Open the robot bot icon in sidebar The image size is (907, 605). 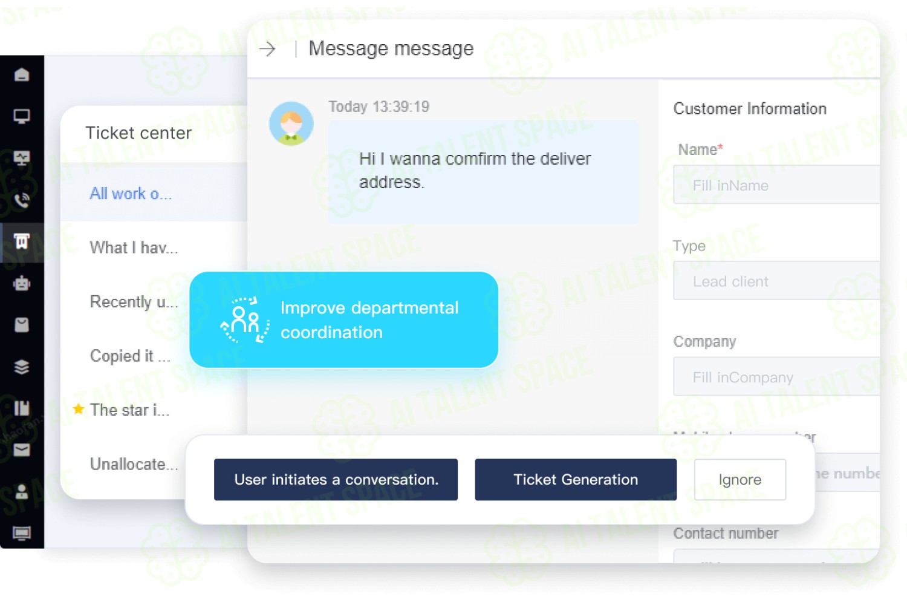pos(22,283)
